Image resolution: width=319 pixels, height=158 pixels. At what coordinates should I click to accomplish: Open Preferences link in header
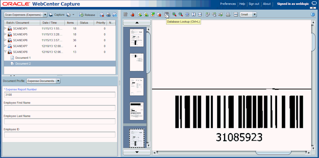point(228,4)
